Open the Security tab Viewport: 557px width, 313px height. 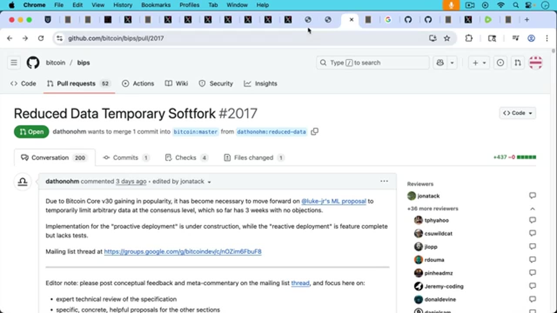coord(216,83)
